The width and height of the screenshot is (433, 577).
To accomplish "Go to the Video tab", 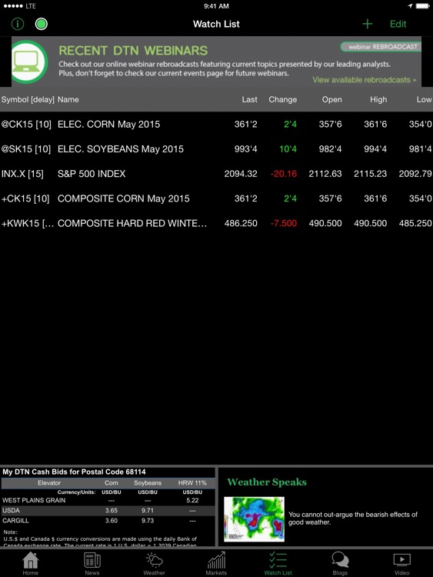I will tap(401, 563).
